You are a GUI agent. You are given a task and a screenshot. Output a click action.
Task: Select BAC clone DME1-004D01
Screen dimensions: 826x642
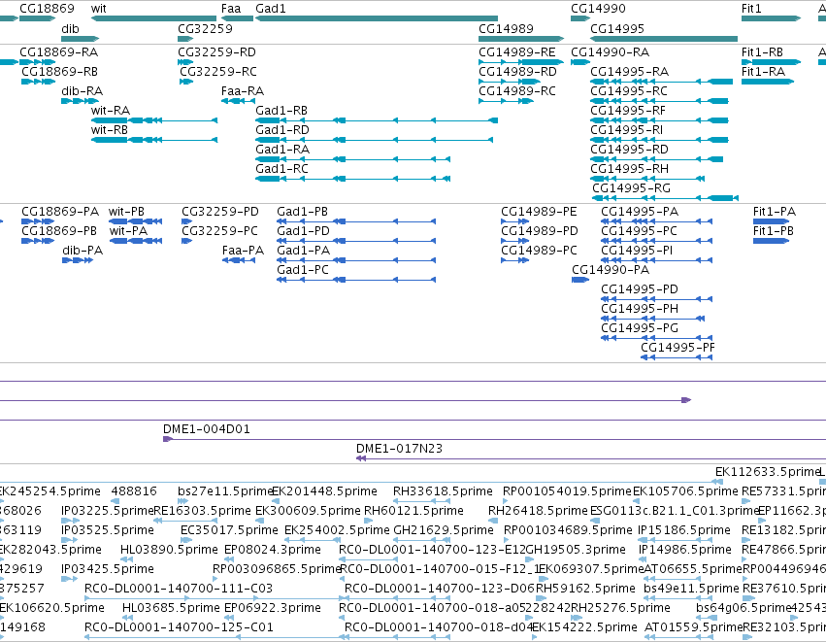point(494,439)
